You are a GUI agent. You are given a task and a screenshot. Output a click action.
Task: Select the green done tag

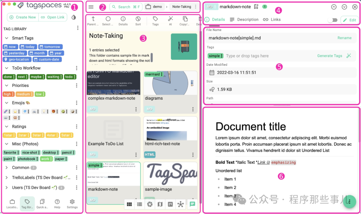9,77
